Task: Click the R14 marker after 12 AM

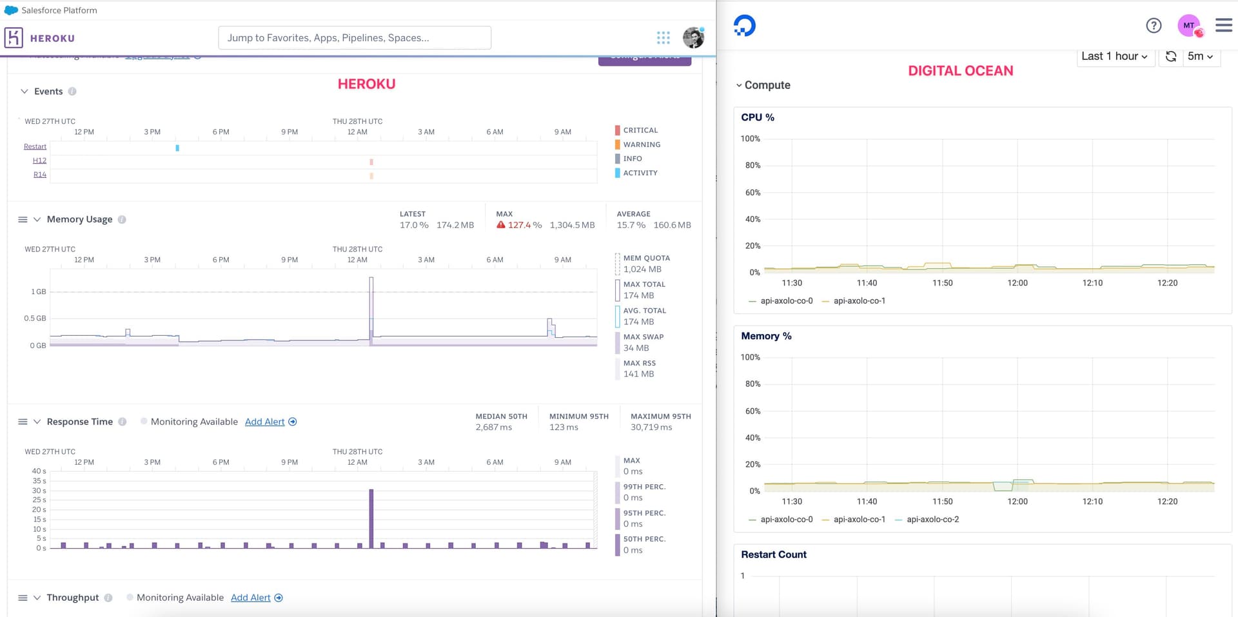Action: (x=371, y=175)
